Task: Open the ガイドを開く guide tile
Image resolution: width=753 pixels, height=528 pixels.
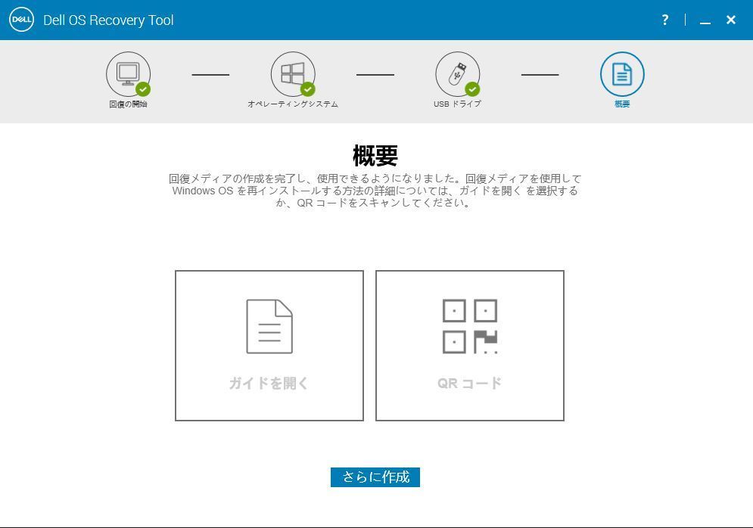Action: point(269,346)
